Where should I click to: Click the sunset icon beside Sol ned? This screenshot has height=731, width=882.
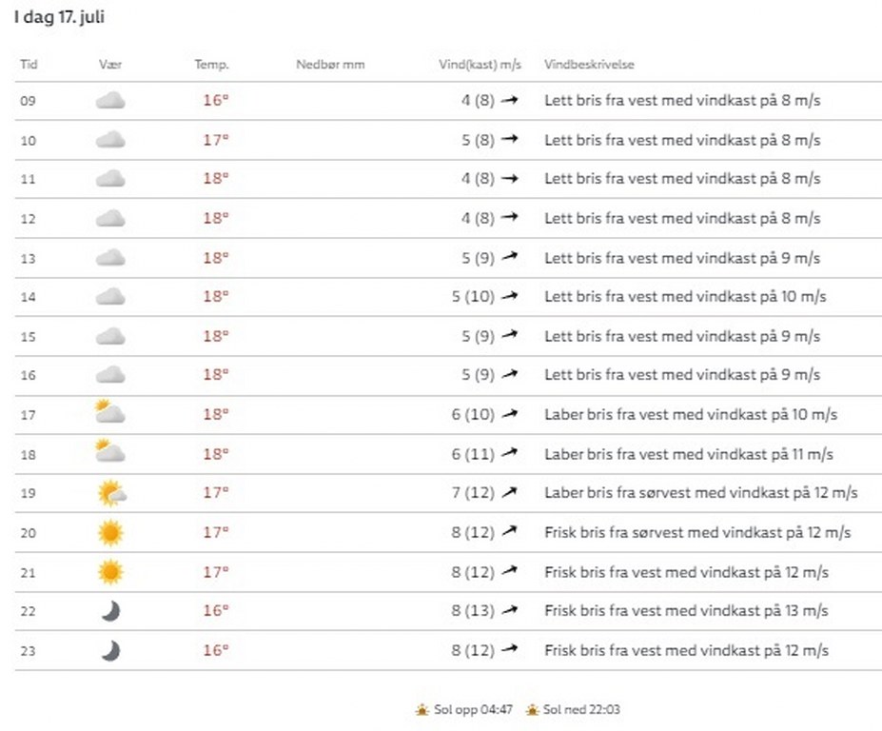click(x=533, y=710)
